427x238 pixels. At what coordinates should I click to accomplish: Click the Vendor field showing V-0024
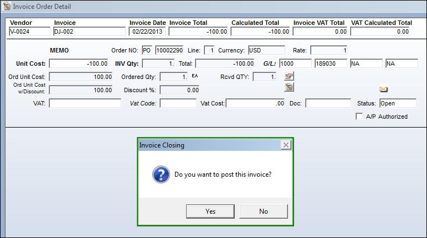pyautogui.click(x=29, y=31)
